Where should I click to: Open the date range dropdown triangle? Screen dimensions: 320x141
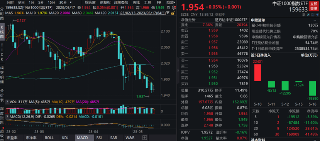pos(168,13)
